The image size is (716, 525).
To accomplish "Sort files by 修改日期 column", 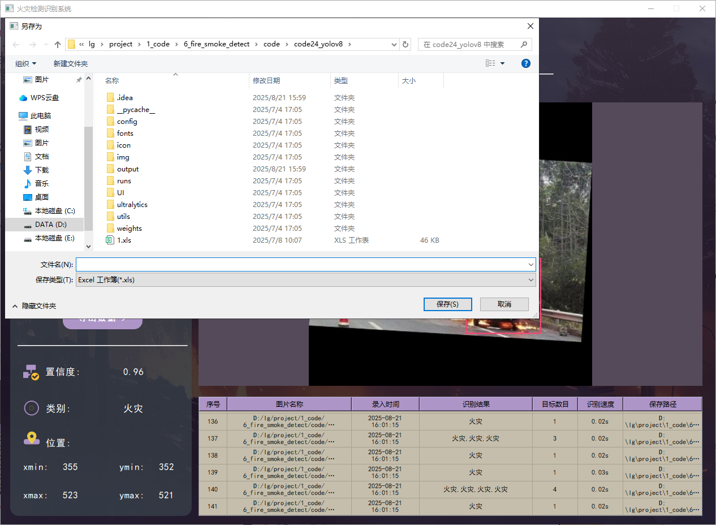I will point(266,81).
